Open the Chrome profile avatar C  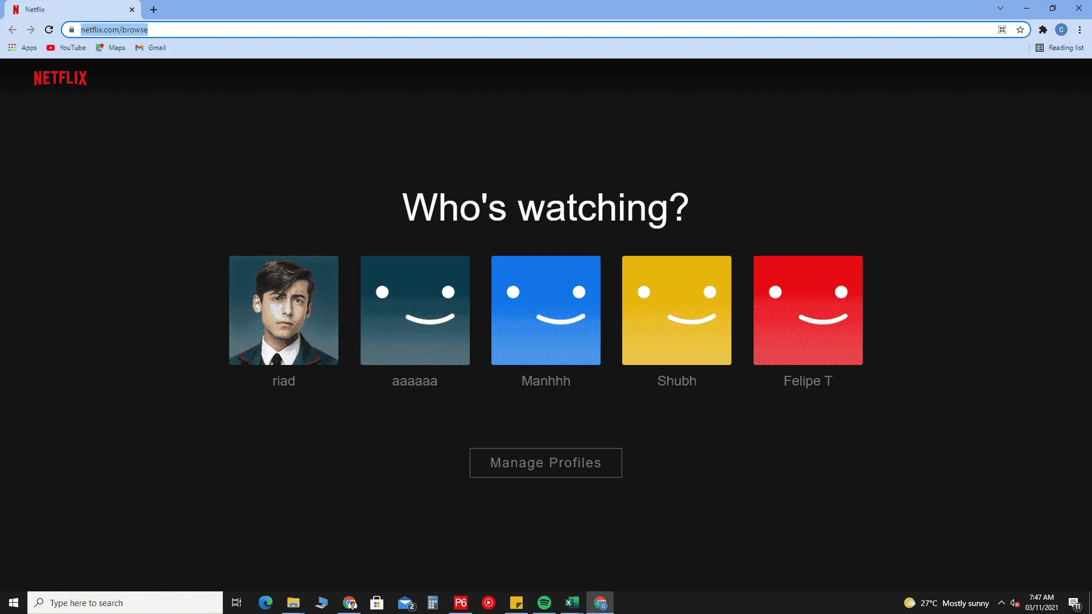click(1061, 30)
